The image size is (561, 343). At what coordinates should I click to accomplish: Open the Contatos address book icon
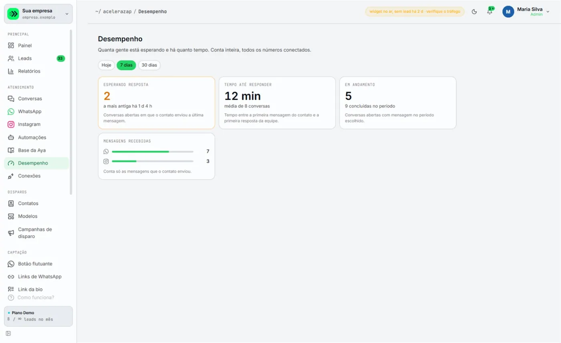[x=11, y=203]
